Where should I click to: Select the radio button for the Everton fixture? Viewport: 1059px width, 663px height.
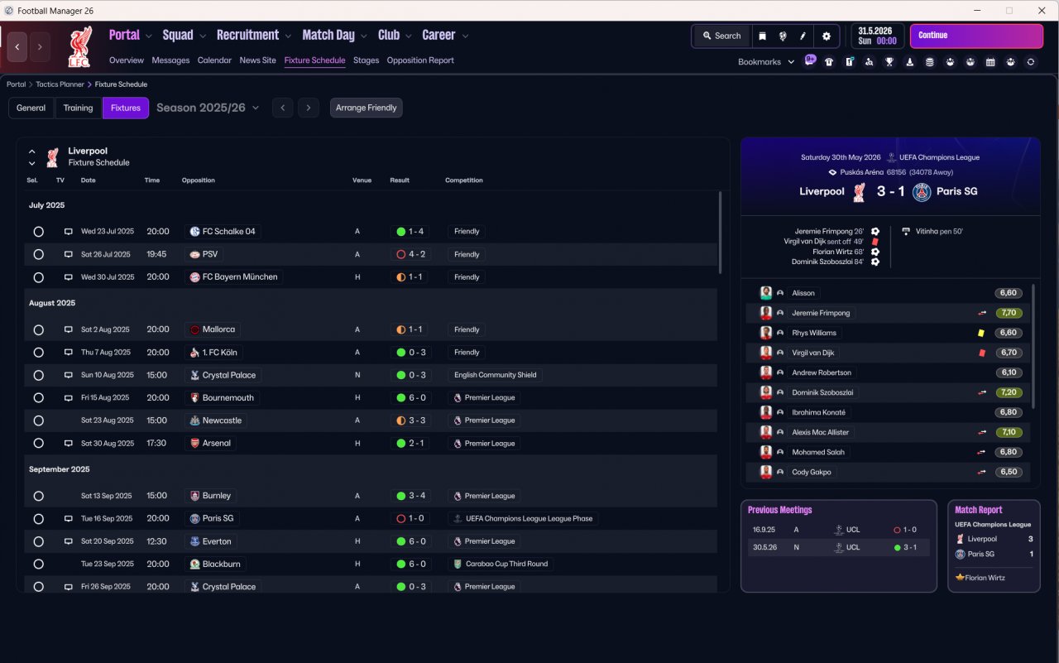click(38, 541)
